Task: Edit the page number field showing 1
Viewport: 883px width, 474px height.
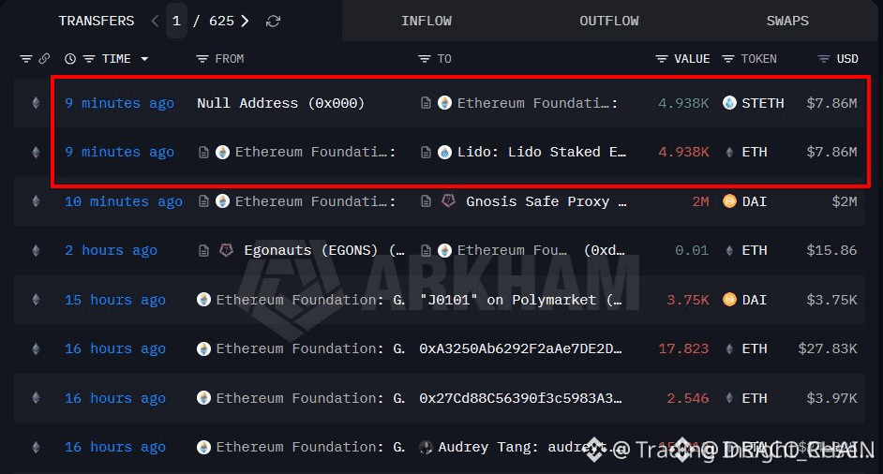Action: coord(176,21)
